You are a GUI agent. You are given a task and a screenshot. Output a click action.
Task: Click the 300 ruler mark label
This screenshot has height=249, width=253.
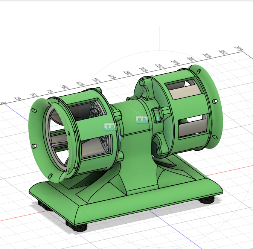pos(191,60)
